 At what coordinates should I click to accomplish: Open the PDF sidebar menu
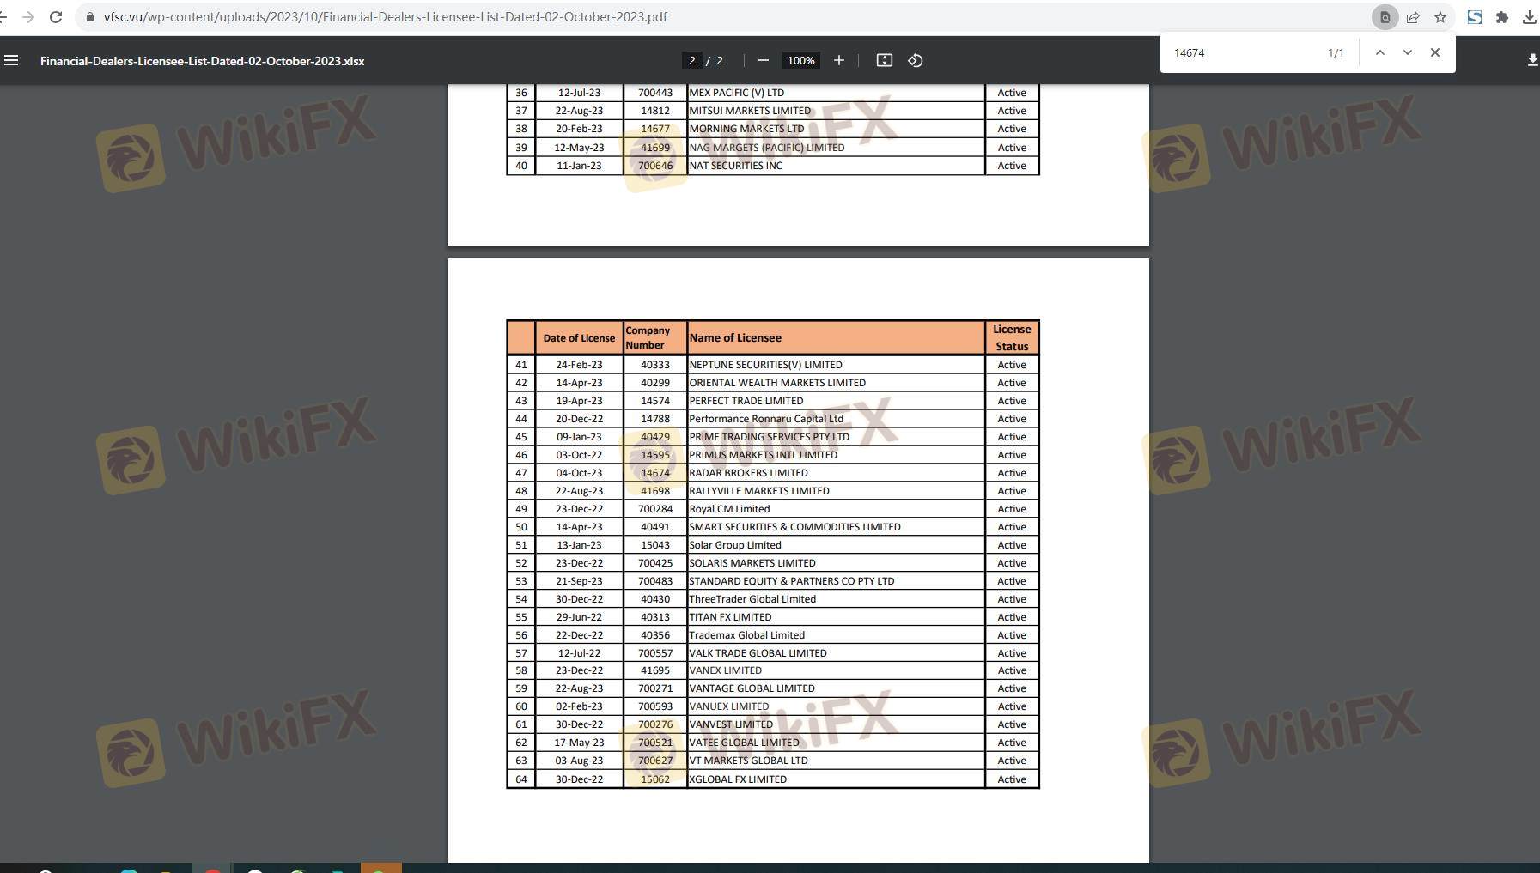coord(11,60)
